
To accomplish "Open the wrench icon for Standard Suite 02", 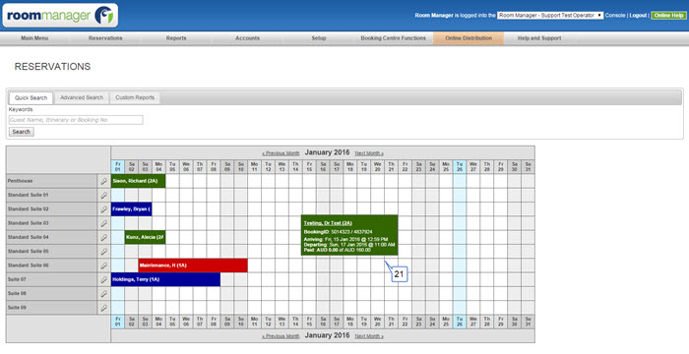I will tap(103, 209).
